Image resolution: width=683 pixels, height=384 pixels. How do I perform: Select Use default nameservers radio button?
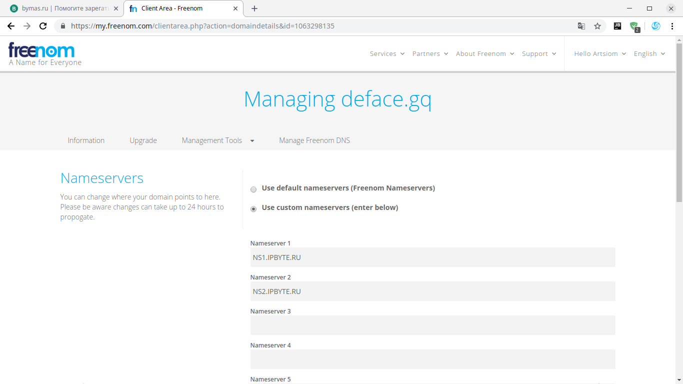pos(253,189)
